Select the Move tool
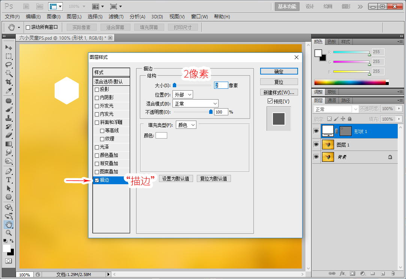Screen dimensions: 406x279 [x=9, y=47]
